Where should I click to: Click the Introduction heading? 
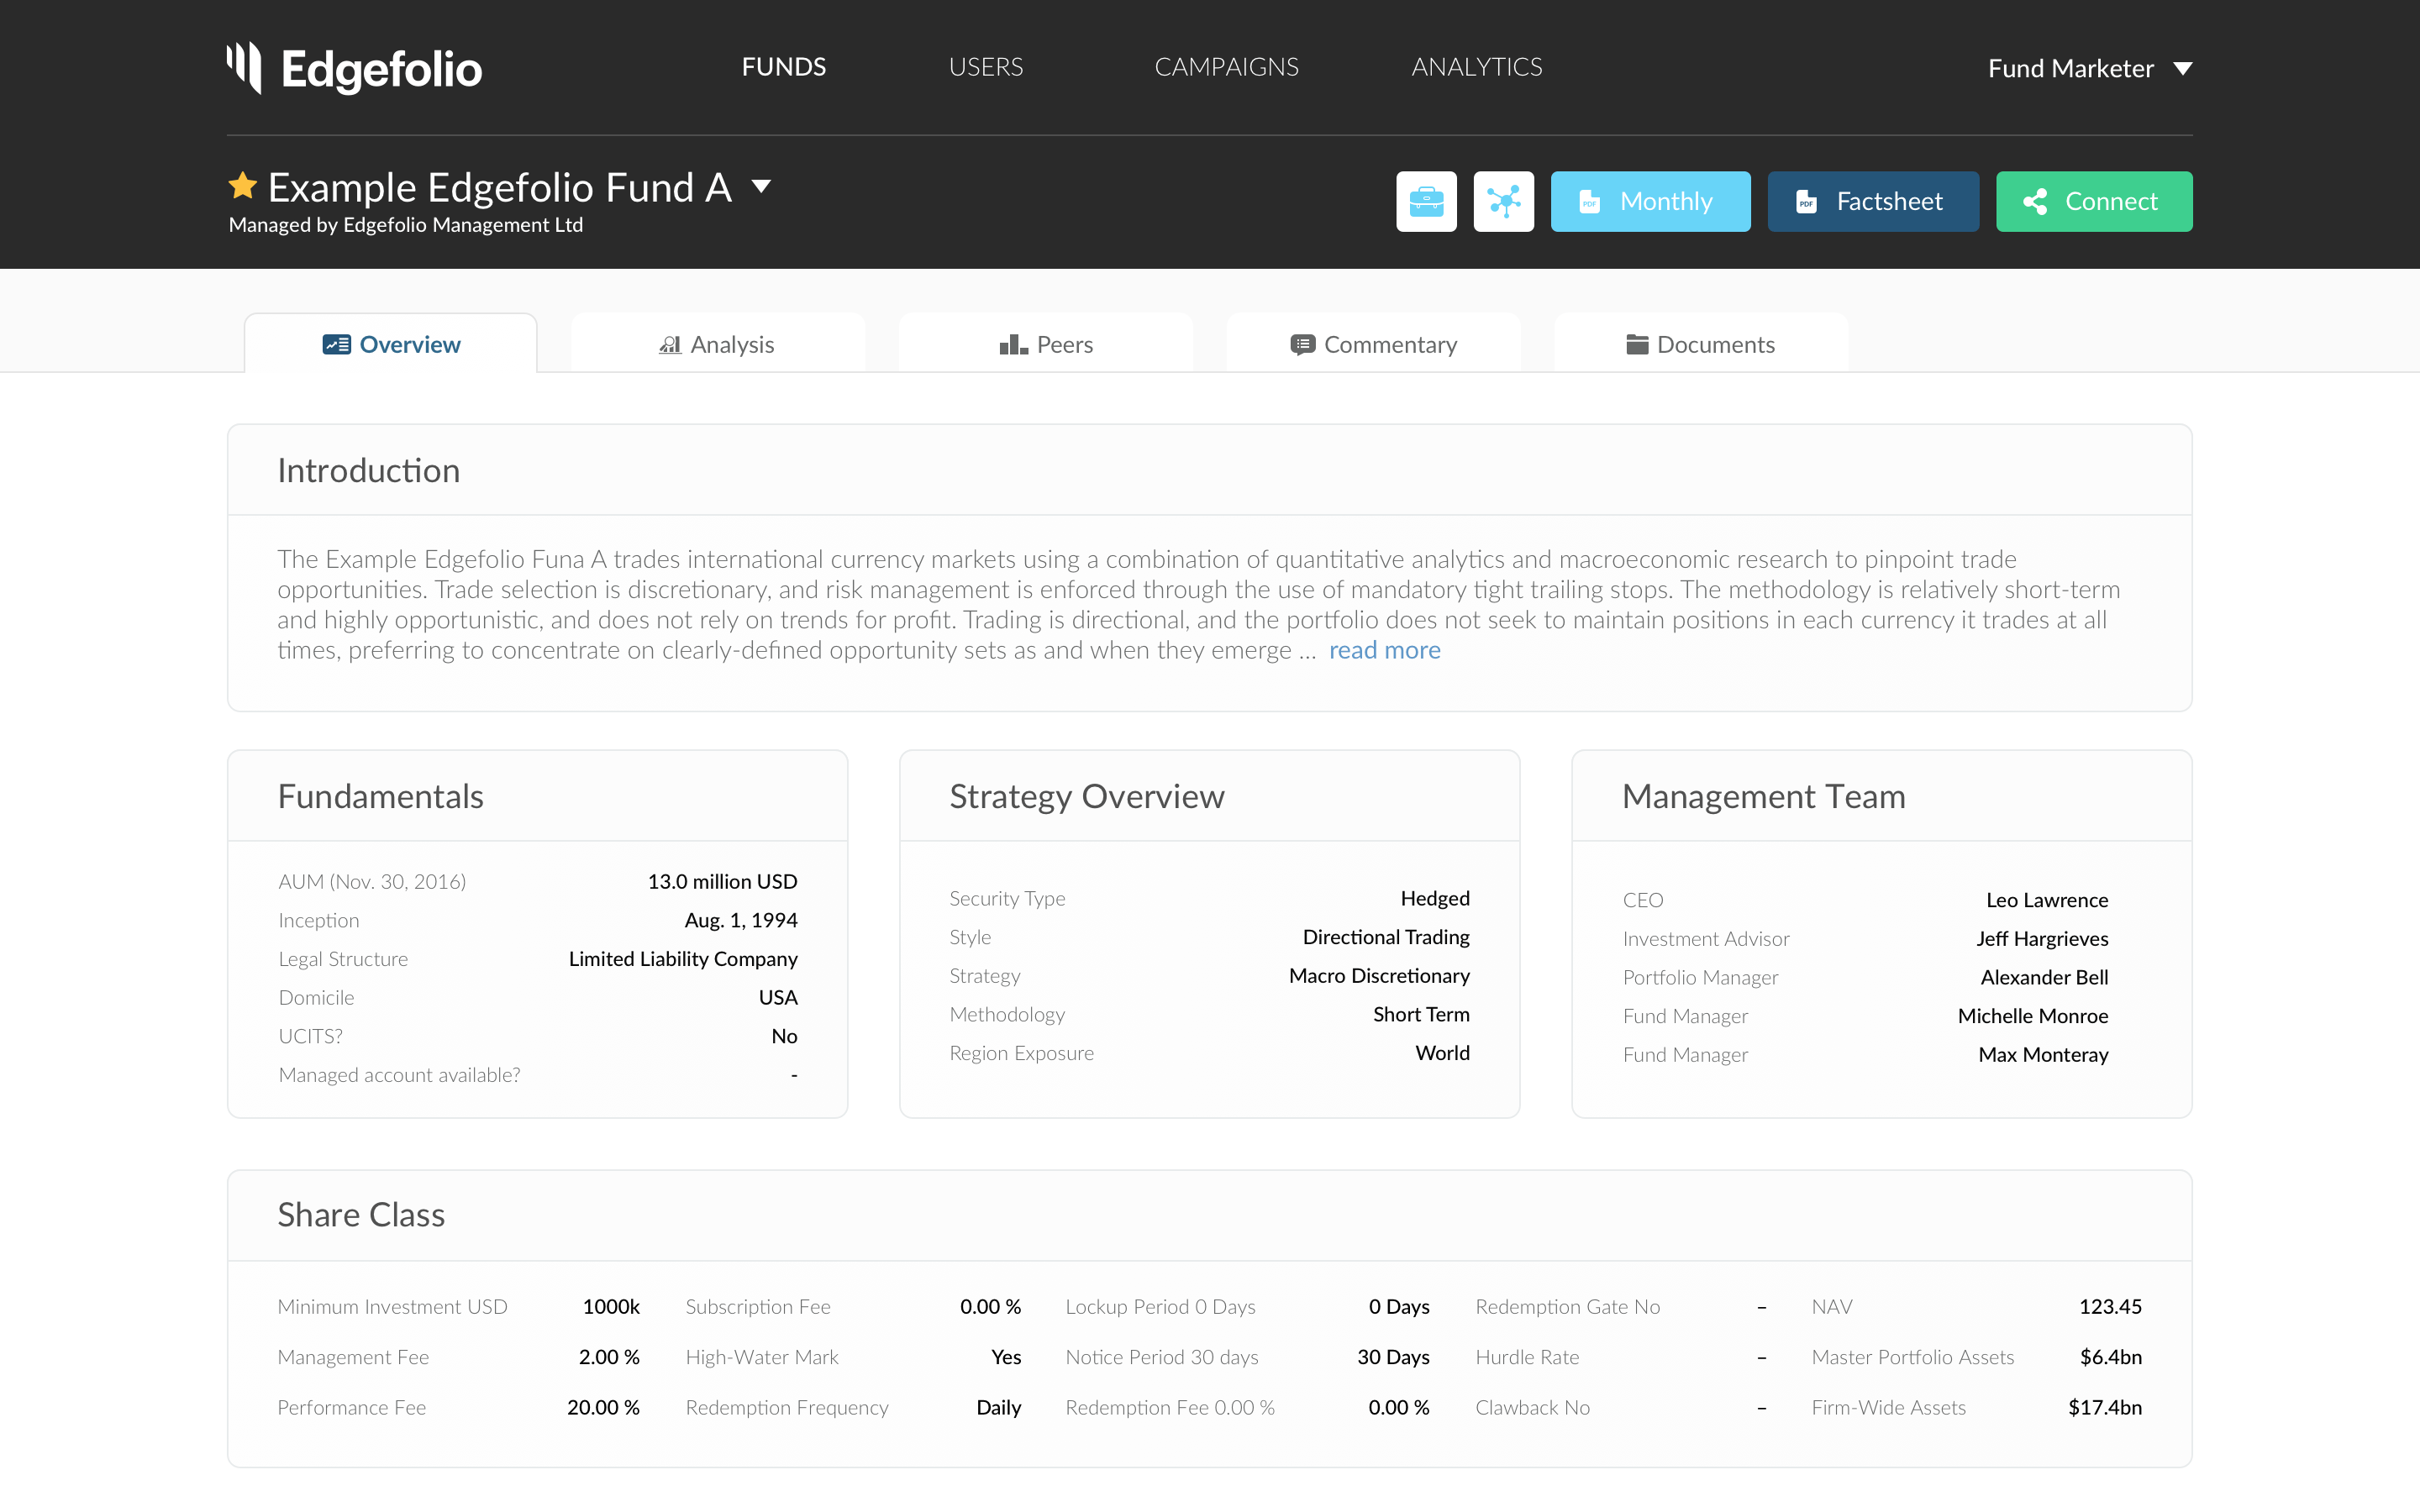(x=369, y=470)
